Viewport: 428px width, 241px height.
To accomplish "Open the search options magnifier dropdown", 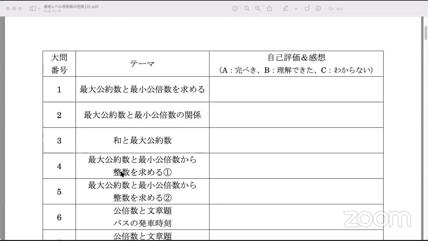I will click(331, 9).
